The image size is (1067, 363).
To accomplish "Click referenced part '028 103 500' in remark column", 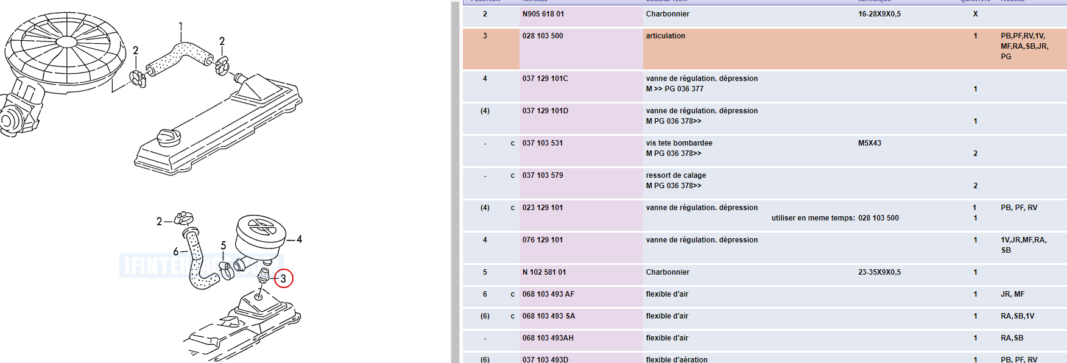I will click(878, 218).
